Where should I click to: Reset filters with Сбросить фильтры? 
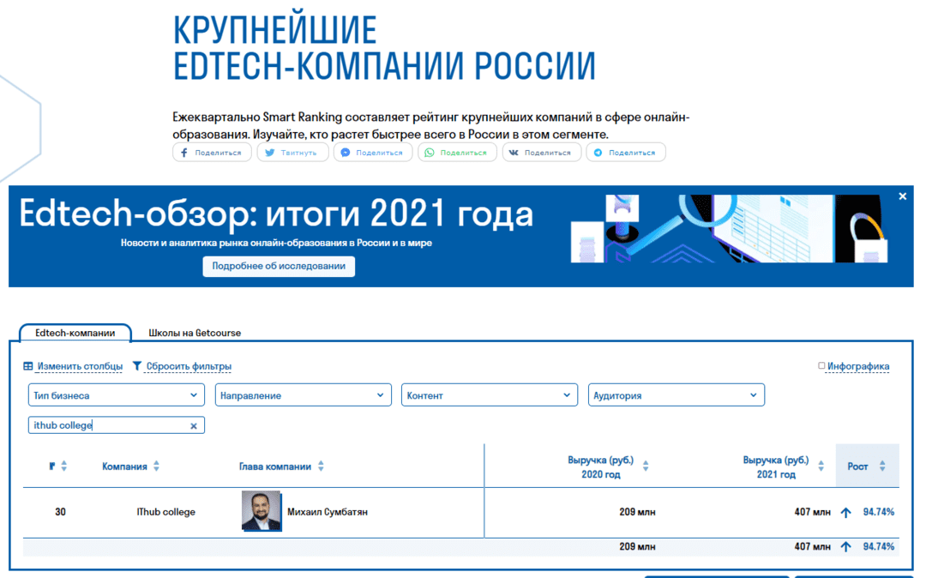pos(189,366)
